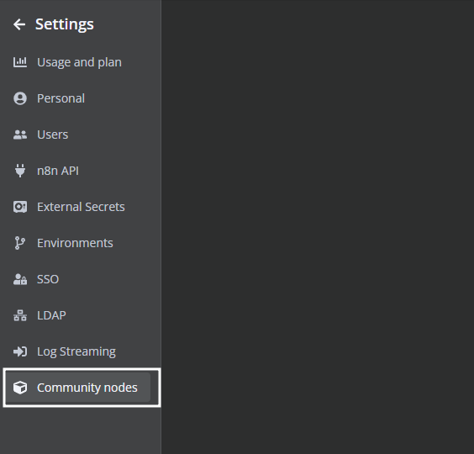This screenshot has height=454, width=474.
Task: Open the Users label in sidebar
Action: tap(53, 135)
